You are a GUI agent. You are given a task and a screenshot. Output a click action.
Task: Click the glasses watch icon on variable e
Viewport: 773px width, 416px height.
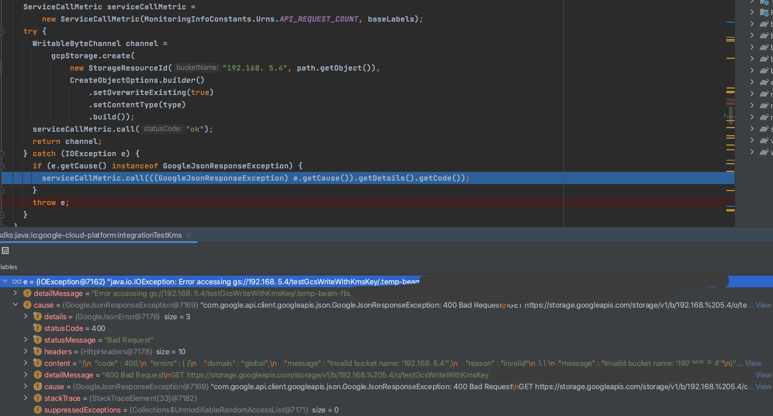(16, 281)
